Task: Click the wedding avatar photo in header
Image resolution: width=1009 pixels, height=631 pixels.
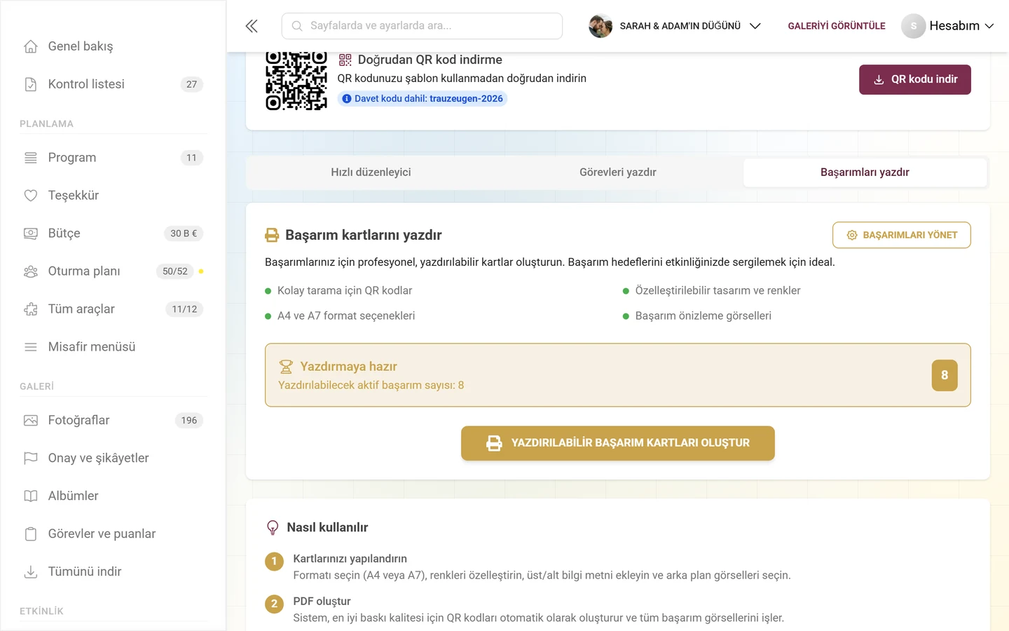Action: click(600, 26)
